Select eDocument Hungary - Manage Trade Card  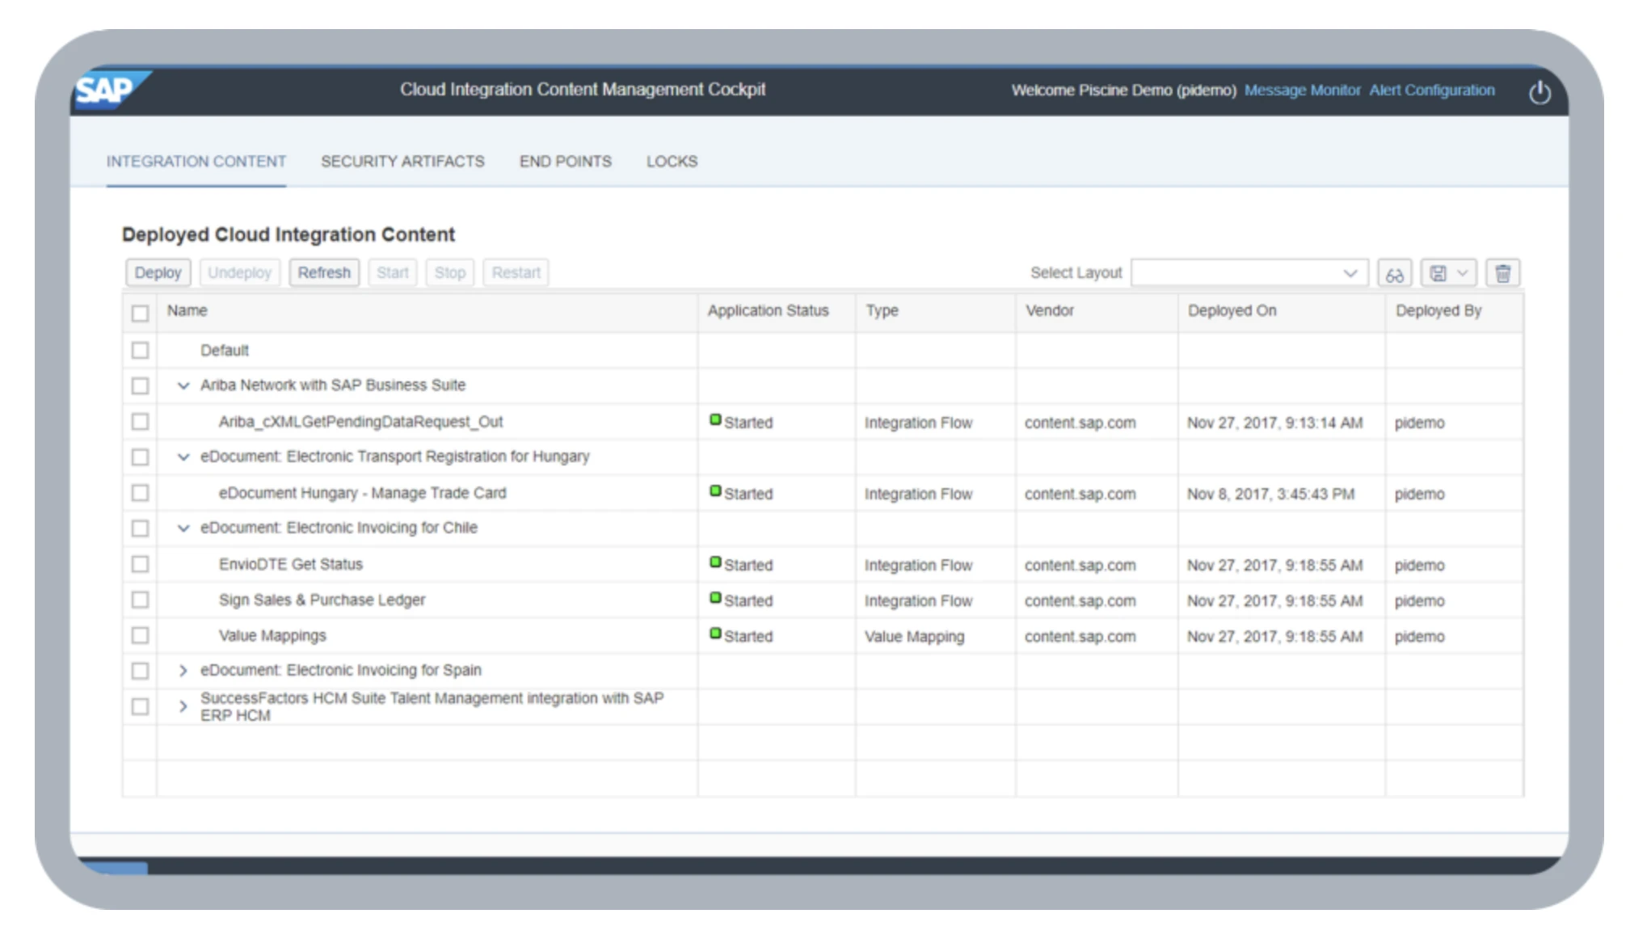point(362,493)
